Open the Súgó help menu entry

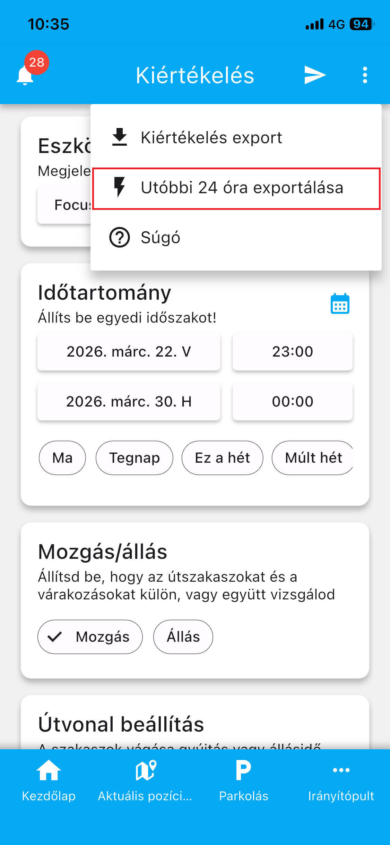[x=160, y=238]
